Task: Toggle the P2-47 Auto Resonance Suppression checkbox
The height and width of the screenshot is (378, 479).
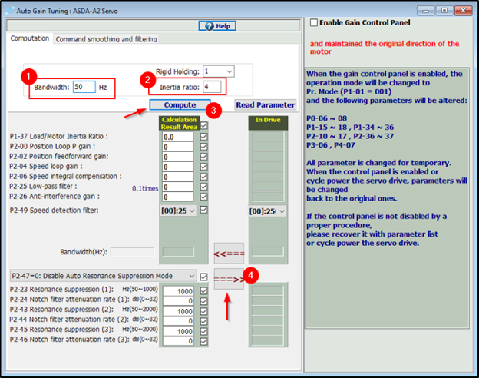Action: click(203, 276)
